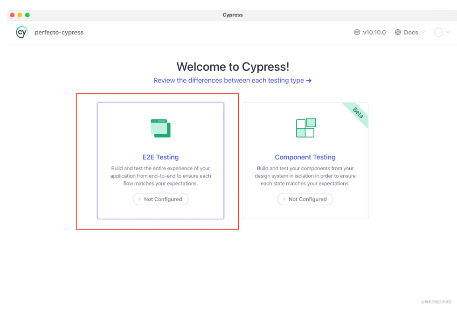This screenshot has height=310, width=457.
Task: Click Not Configured under Component Testing
Action: 305,199
